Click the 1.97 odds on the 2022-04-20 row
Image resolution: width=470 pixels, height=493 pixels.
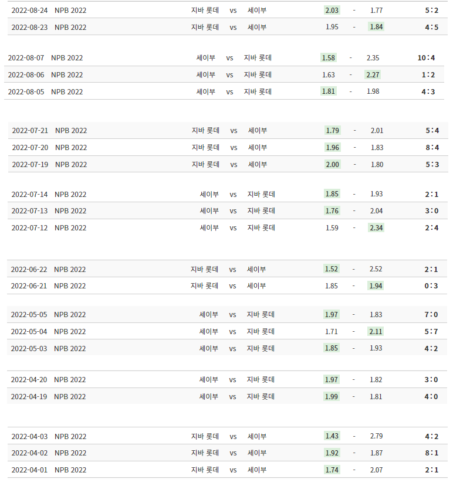pyautogui.click(x=331, y=380)
